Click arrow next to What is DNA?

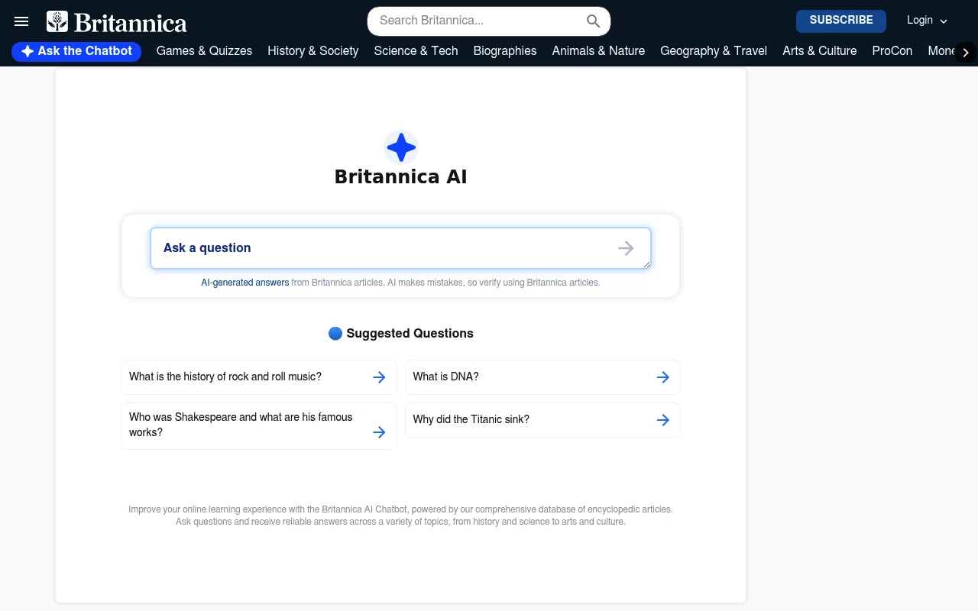662,377
